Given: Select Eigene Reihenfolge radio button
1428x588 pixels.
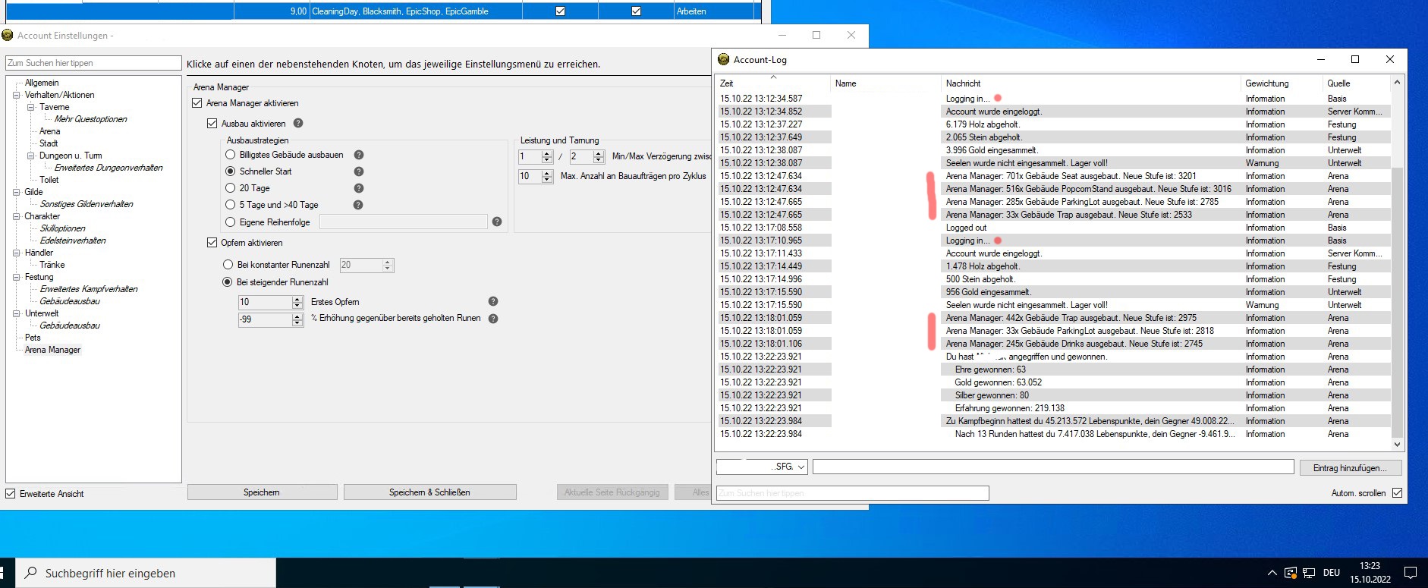Looking at the screenshot, I should pyautogui.click(x=231, y=222).
